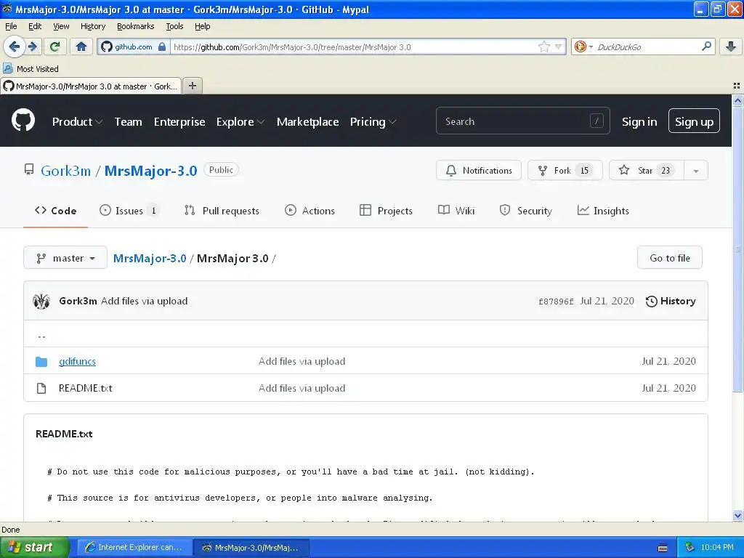
Task: Click the Marketplace link in header
Action: [x=307, y=122]
